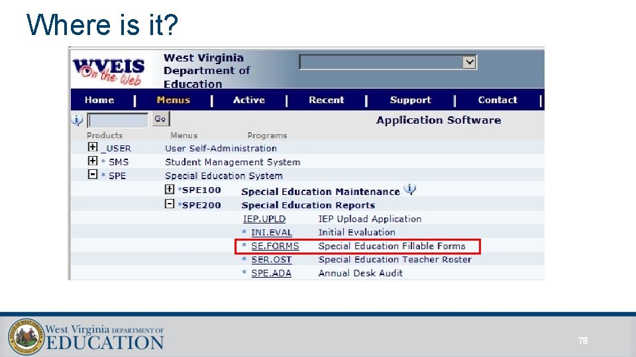Click the SPE product name
The width and height of the screenshot is (636, 357).
click(117, 176)
